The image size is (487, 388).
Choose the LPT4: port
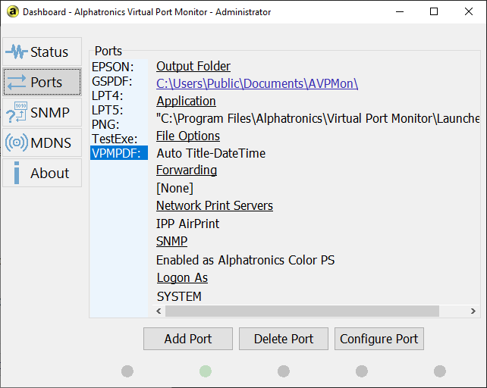tap(107, 95)
